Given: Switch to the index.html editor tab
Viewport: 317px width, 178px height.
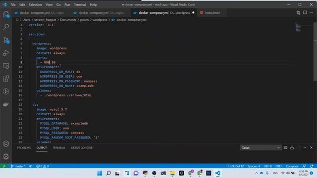Looking at the screenshot, I should tap(212, 13).
